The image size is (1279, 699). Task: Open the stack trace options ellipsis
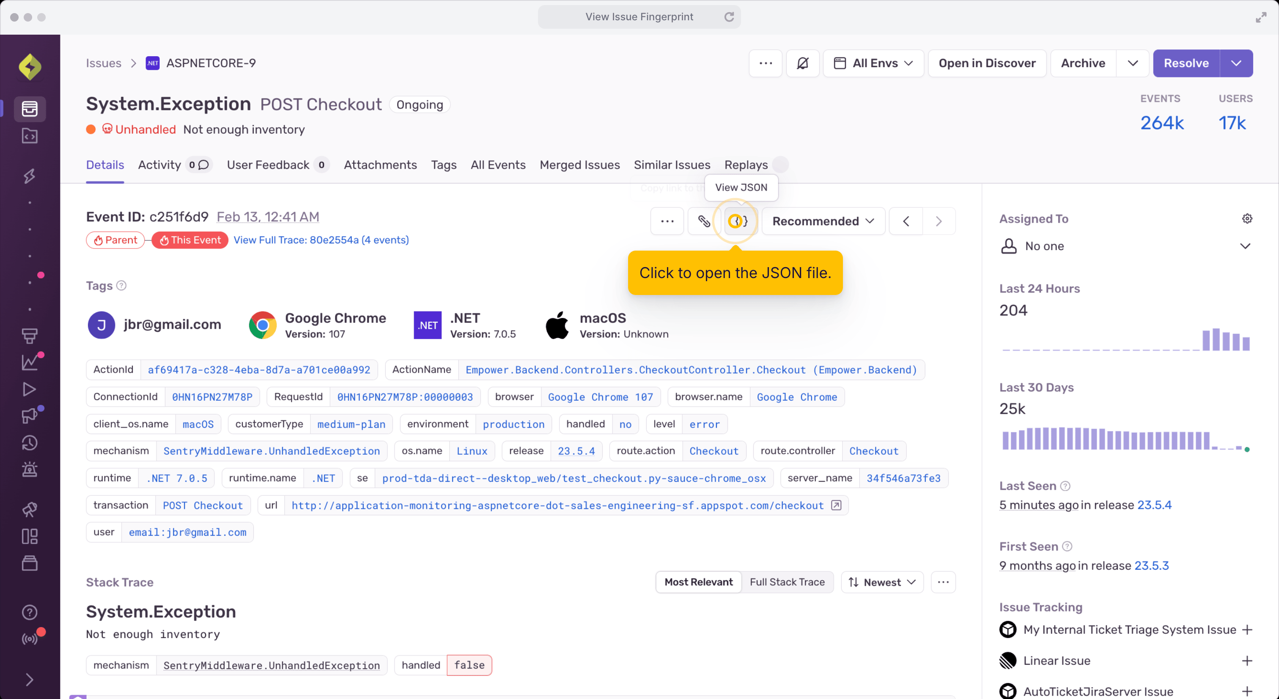pos(943,582)
